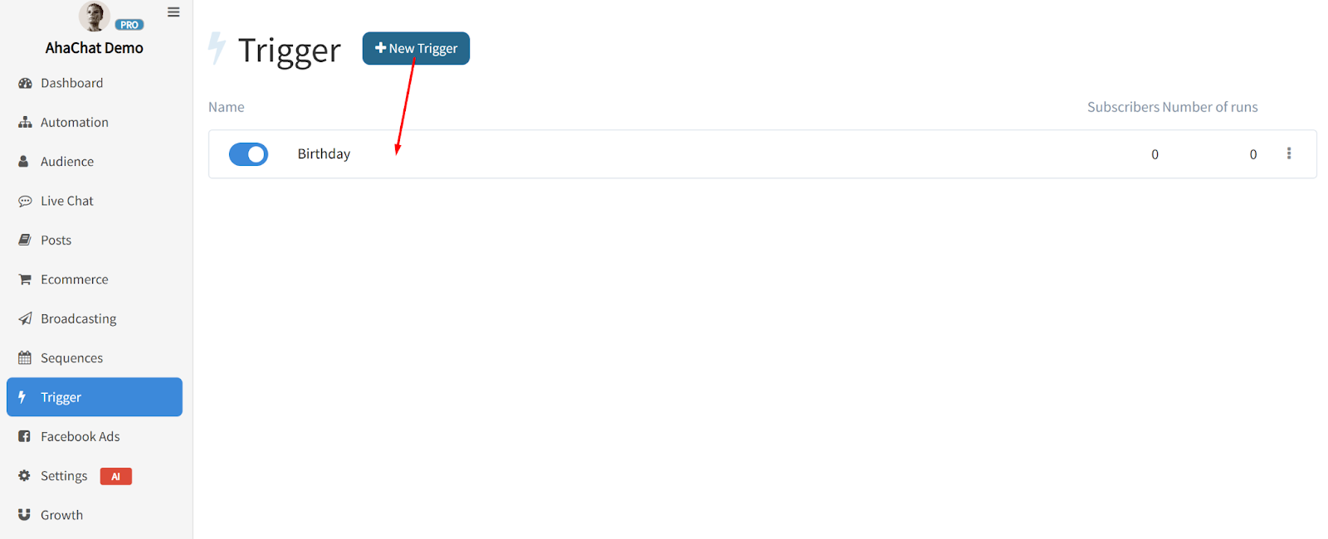The width and height of the screenshot is (1328, 539).
Task: Click the Live Chat speech bubble icon
Action: 25,201
